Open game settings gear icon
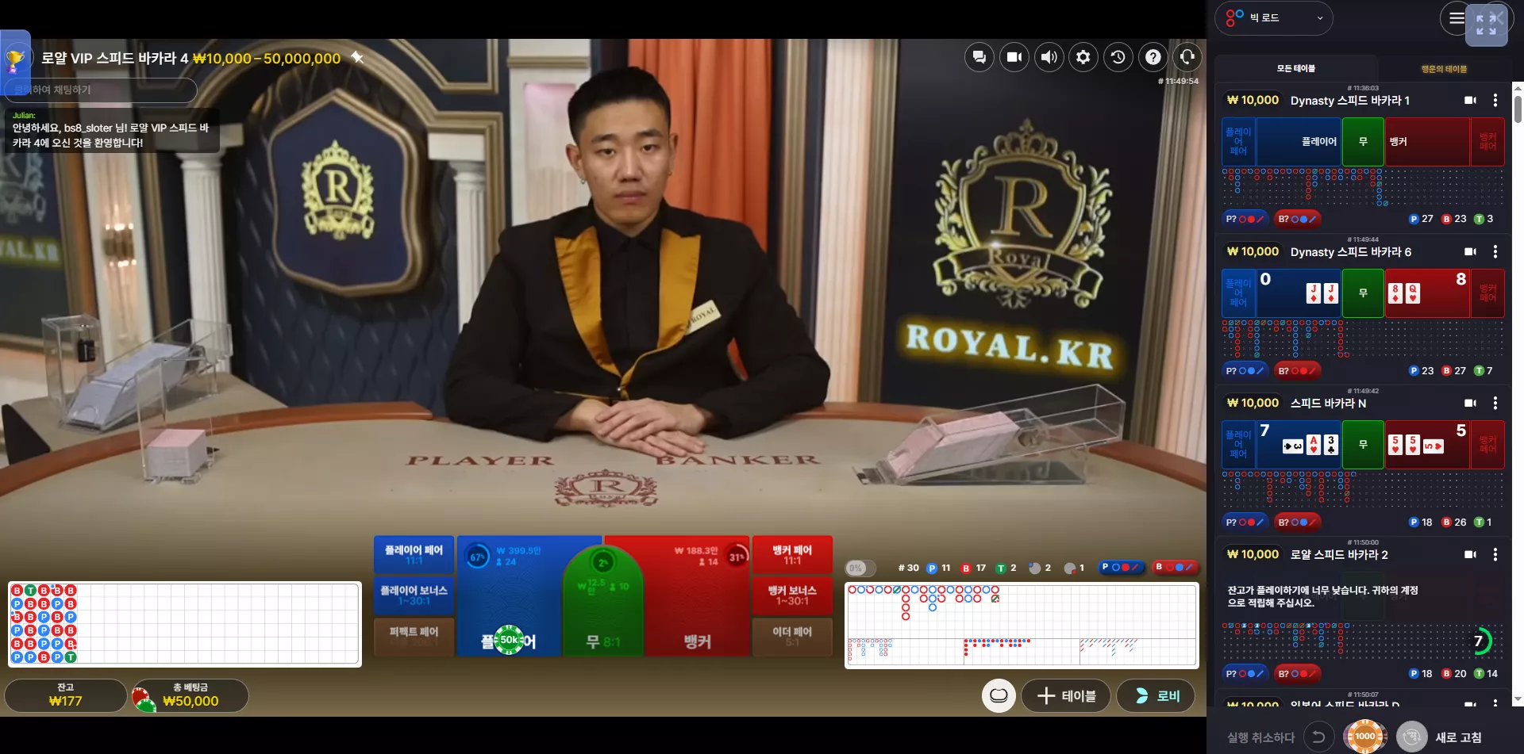The width and height of the screenshot is (1524, 754). (x=1083, y=57)
